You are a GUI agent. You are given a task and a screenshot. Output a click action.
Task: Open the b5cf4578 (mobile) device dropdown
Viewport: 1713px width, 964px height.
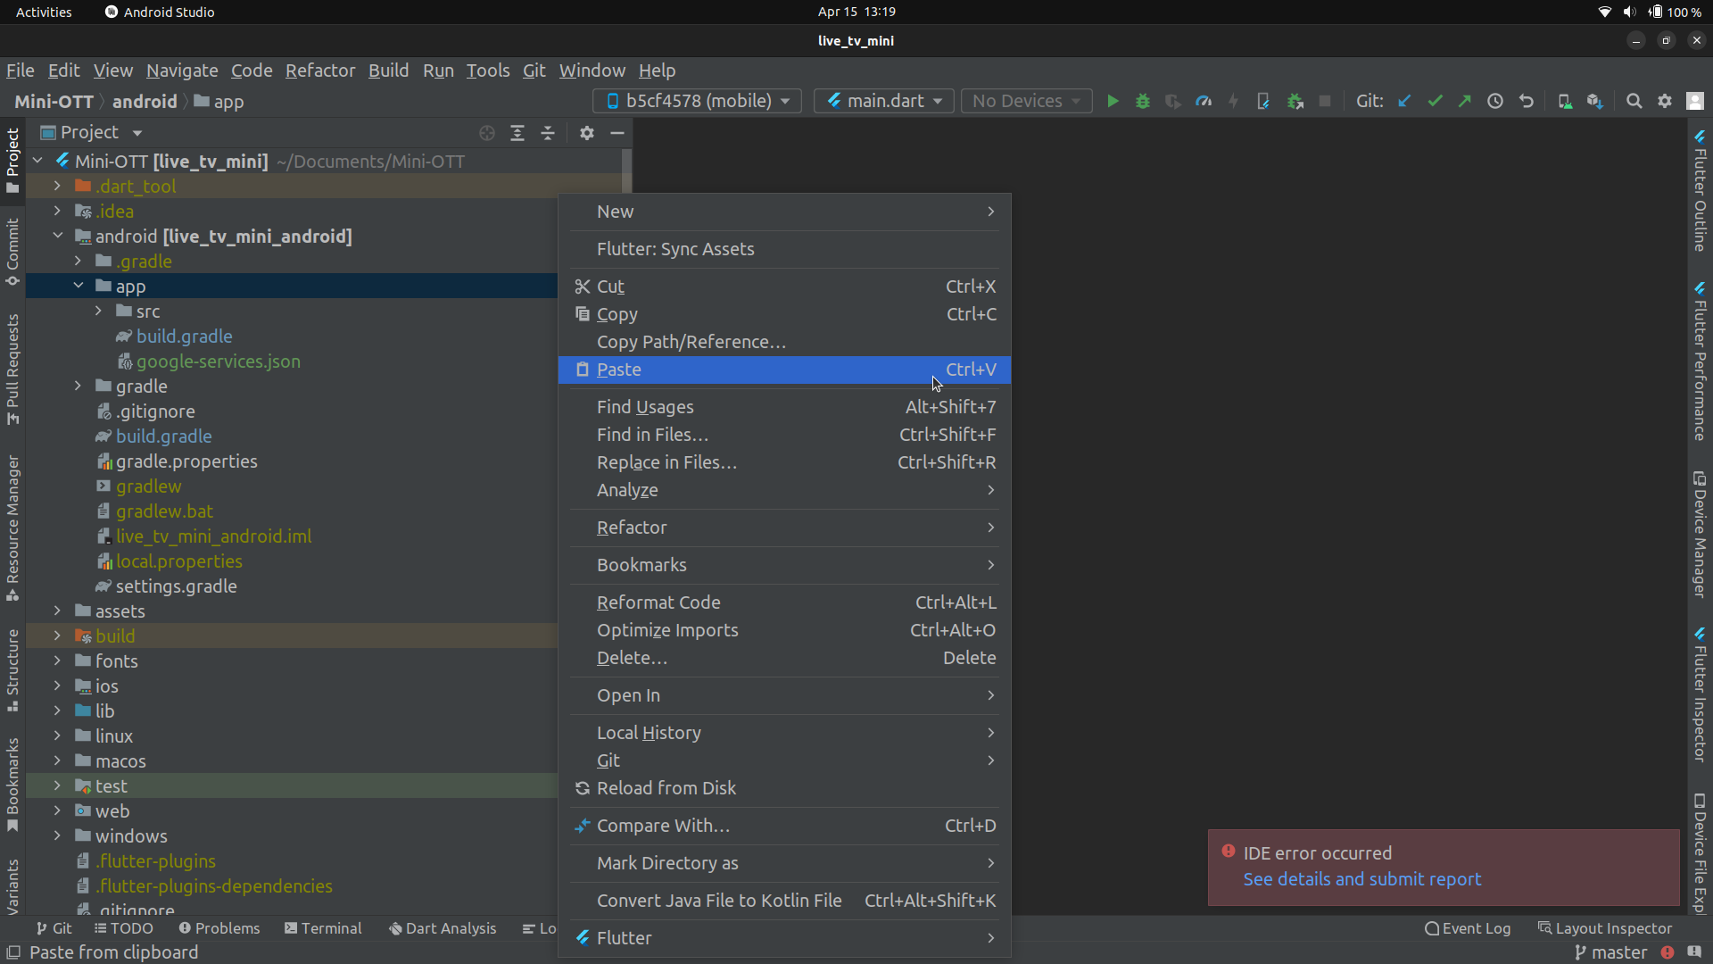[697, 101]
